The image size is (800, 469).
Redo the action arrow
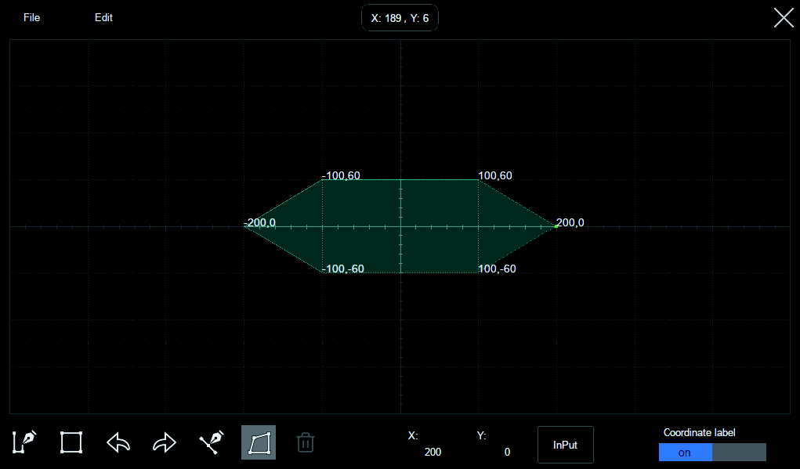165,442
